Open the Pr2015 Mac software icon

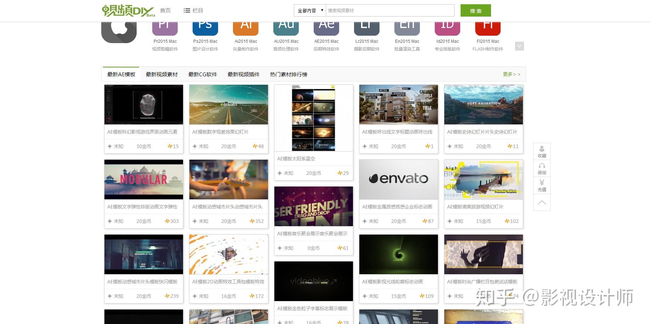(165, 28)
